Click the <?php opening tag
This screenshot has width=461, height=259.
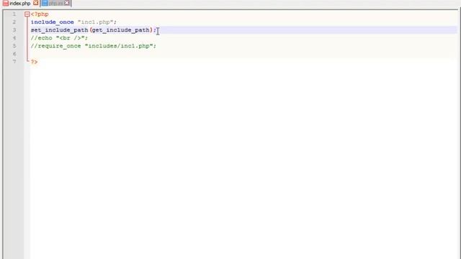(40, 14)
